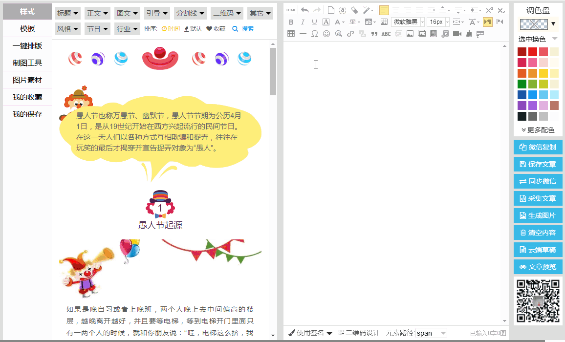This screenshot has width=565, height=342.
Task: Open 文章预览 to preview the article
Action: [538, 267]
